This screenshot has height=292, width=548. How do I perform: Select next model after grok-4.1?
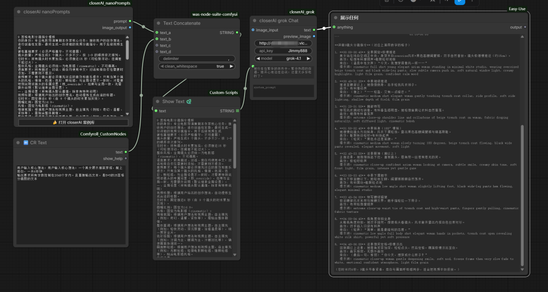tap(310, 58)
